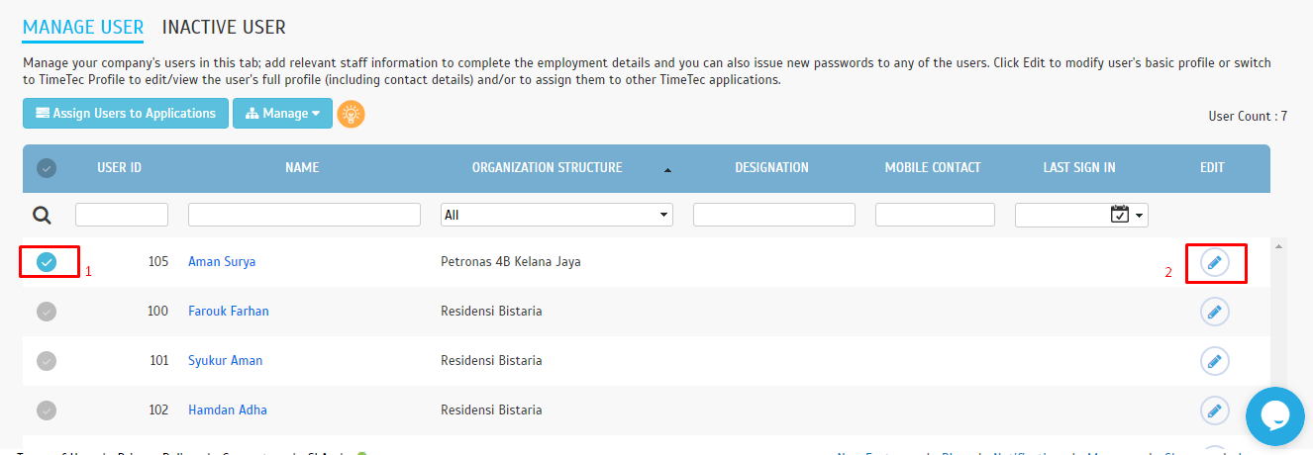Select the Manage User tab
The height and width of the screenshot is (455, 1313).
click(83, 28)
